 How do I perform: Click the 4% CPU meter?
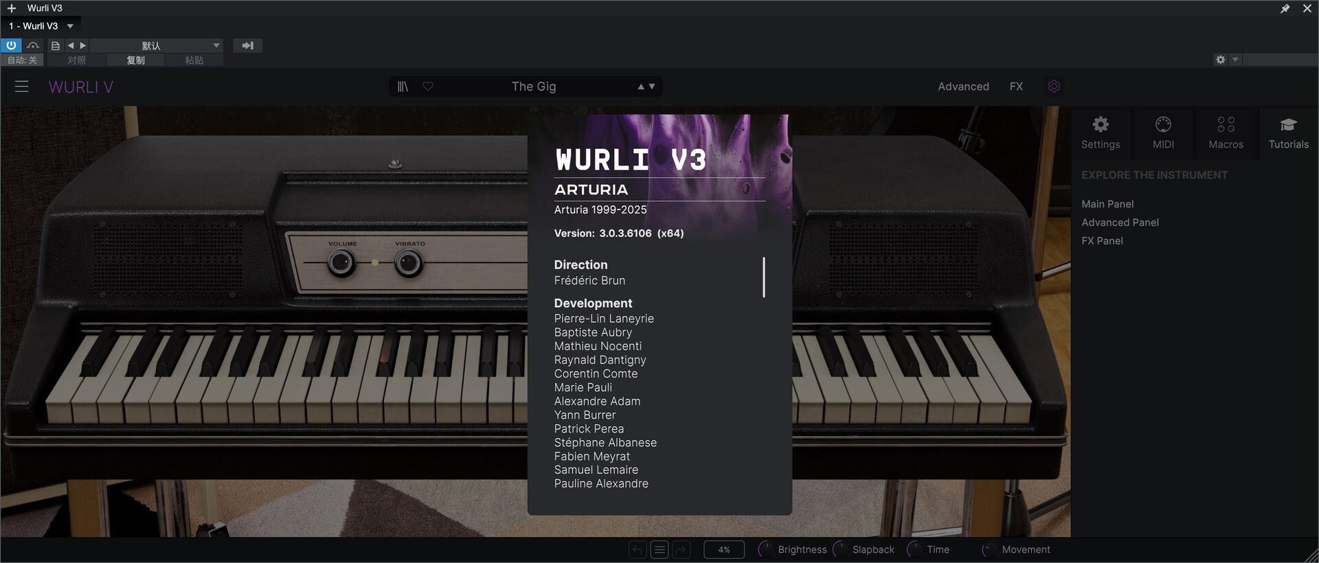(x=724, y=550)
